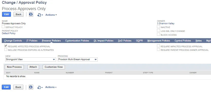Viewport: 211px width, 92px height.
Task: Switch to the Change Controls tab
Action: [x=13, y=41]
